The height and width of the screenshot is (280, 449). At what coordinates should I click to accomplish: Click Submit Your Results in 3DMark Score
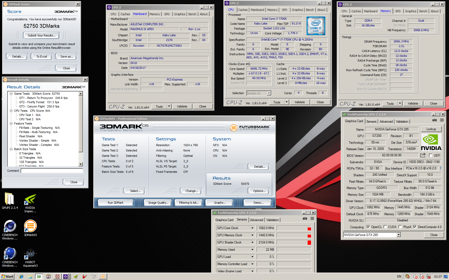[x=42, y=35]
